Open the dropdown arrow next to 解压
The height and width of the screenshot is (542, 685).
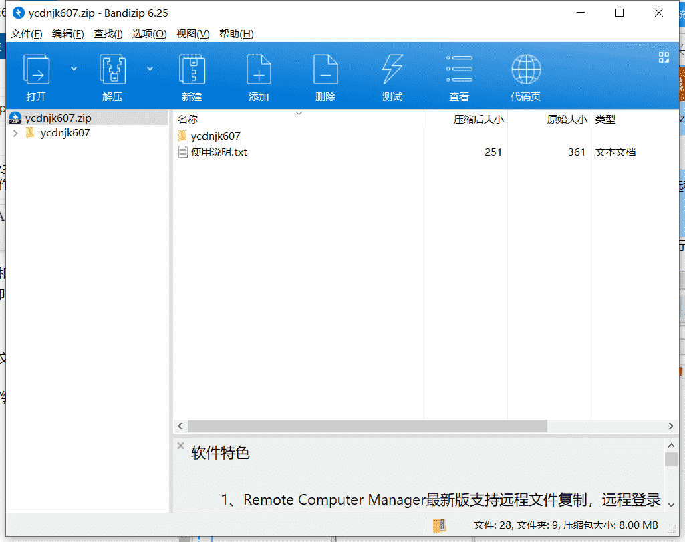point(150,69)
